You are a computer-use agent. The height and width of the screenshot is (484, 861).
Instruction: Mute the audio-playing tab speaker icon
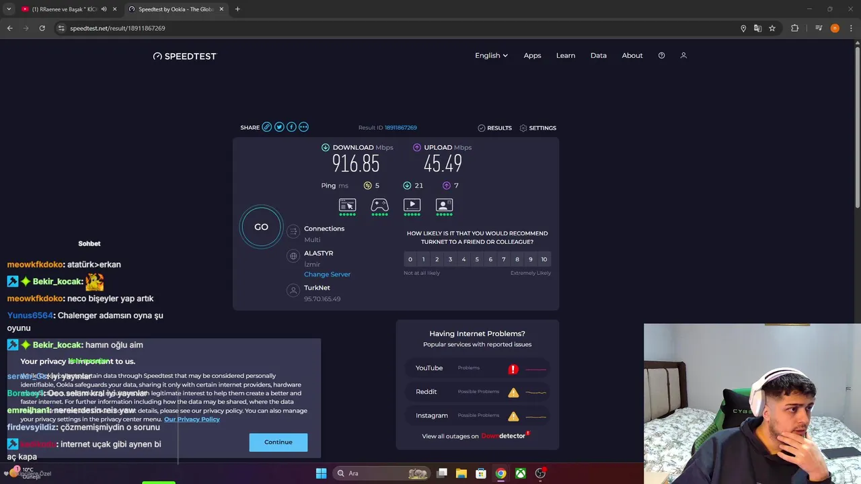tap(104, 9)
